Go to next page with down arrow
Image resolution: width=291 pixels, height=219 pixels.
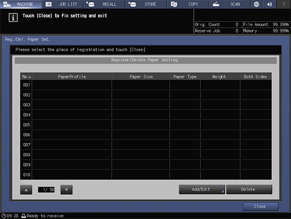[x=66, y=190]
